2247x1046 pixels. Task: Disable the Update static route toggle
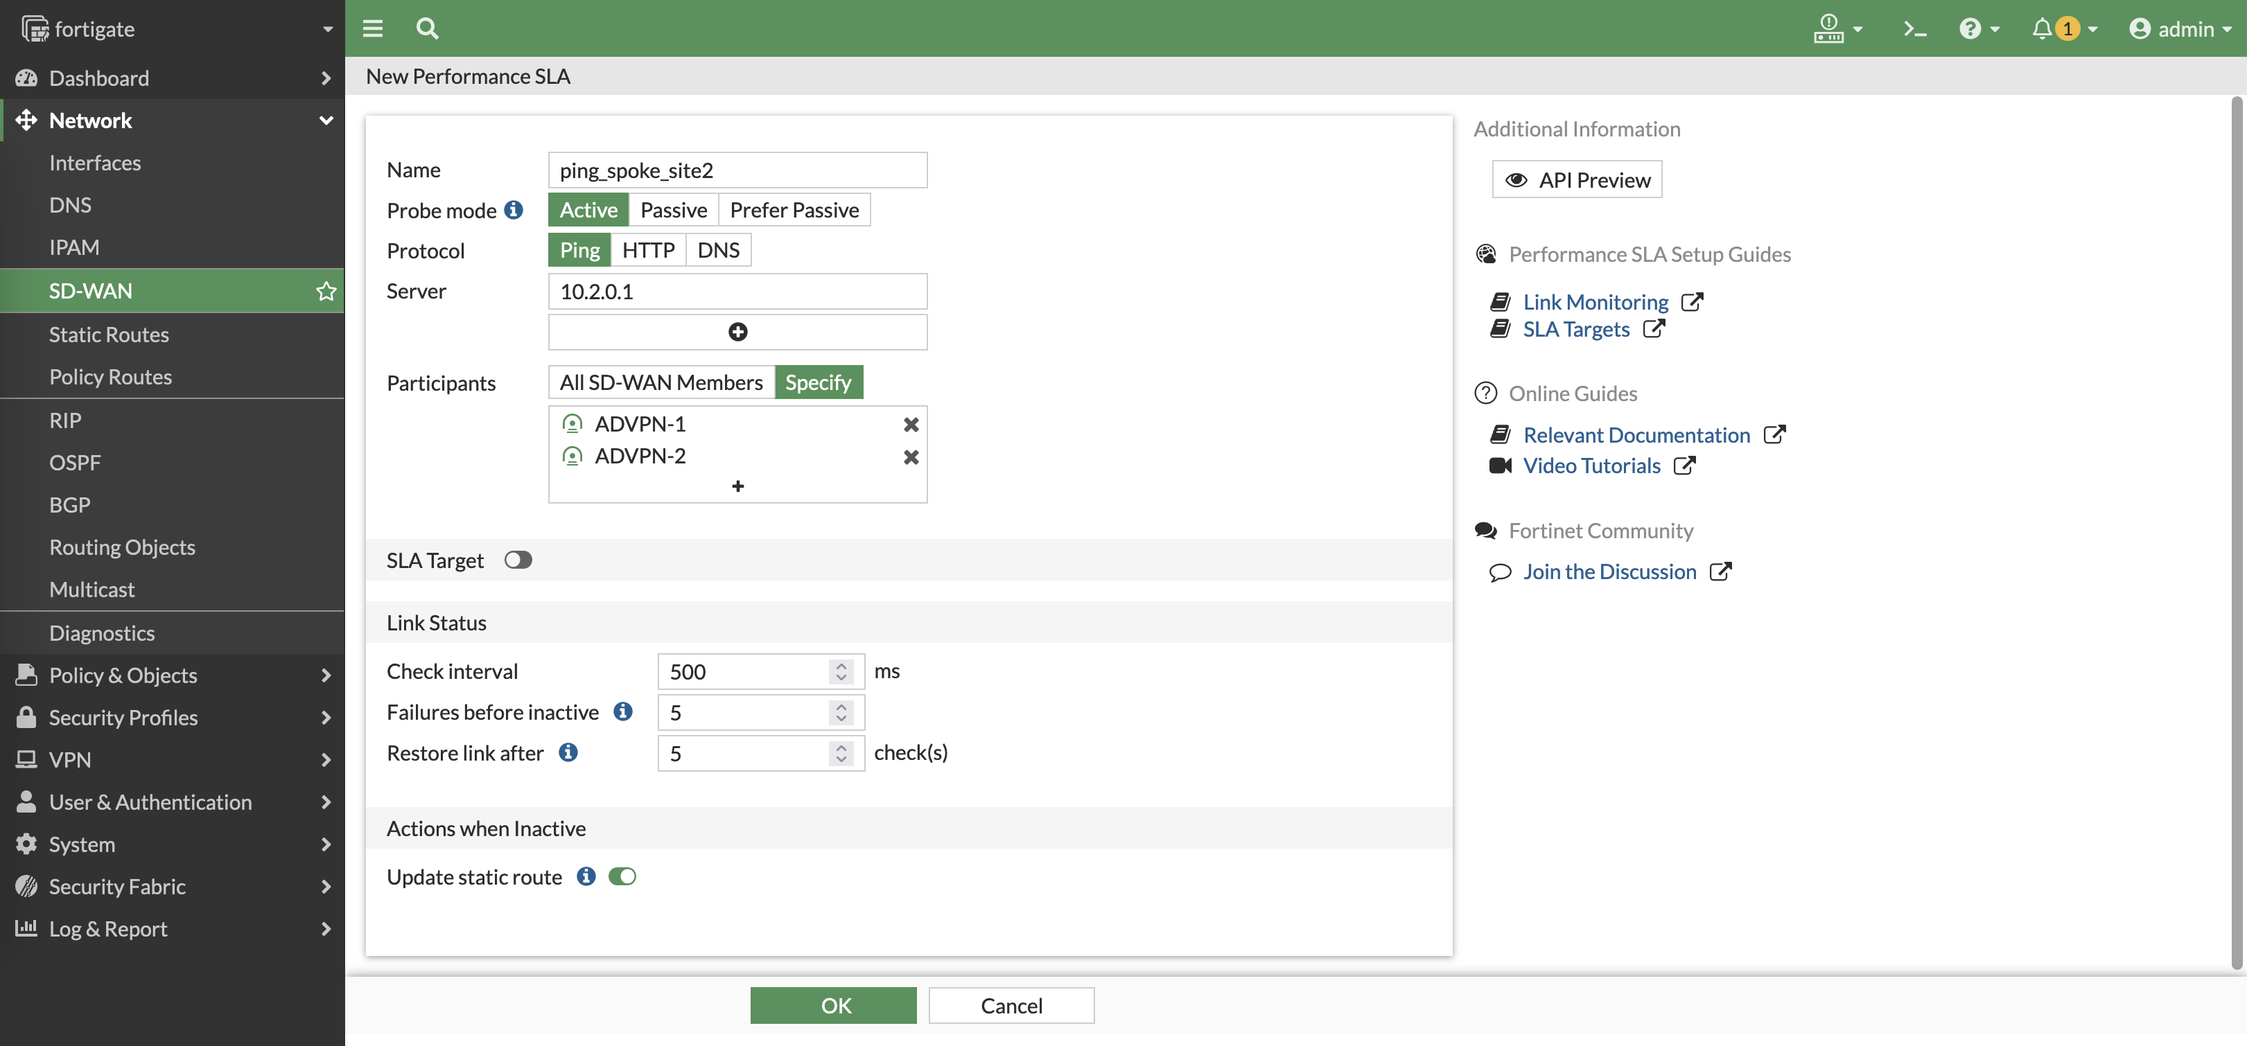click(622, 876)
